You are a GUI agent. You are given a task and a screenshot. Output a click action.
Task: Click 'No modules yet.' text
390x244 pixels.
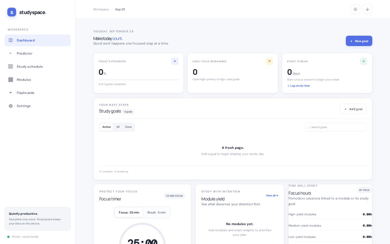[240, 224]
